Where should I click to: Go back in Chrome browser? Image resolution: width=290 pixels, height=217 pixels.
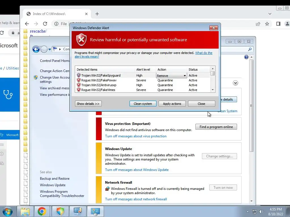point(27,24)
